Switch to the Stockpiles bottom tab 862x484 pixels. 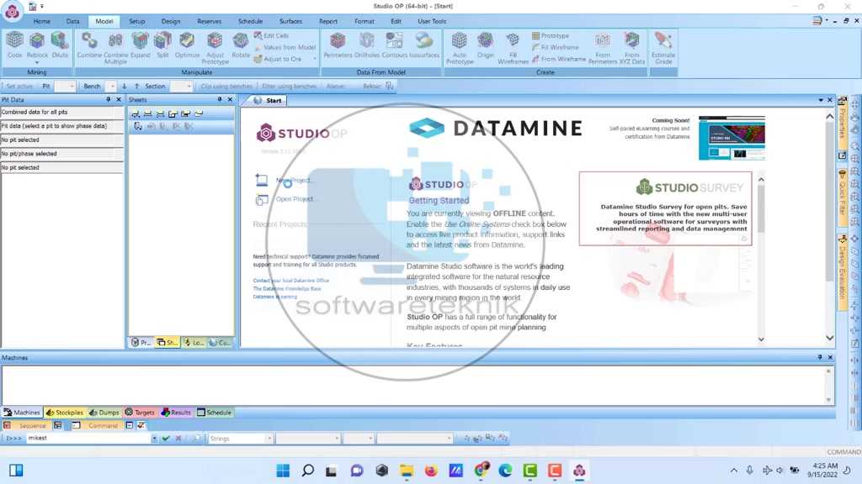point(65,412)
